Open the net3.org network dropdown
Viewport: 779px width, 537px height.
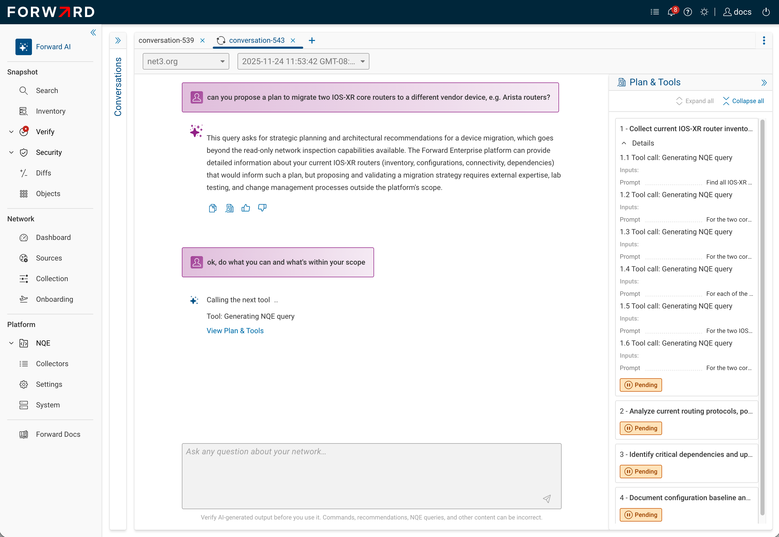186,61
